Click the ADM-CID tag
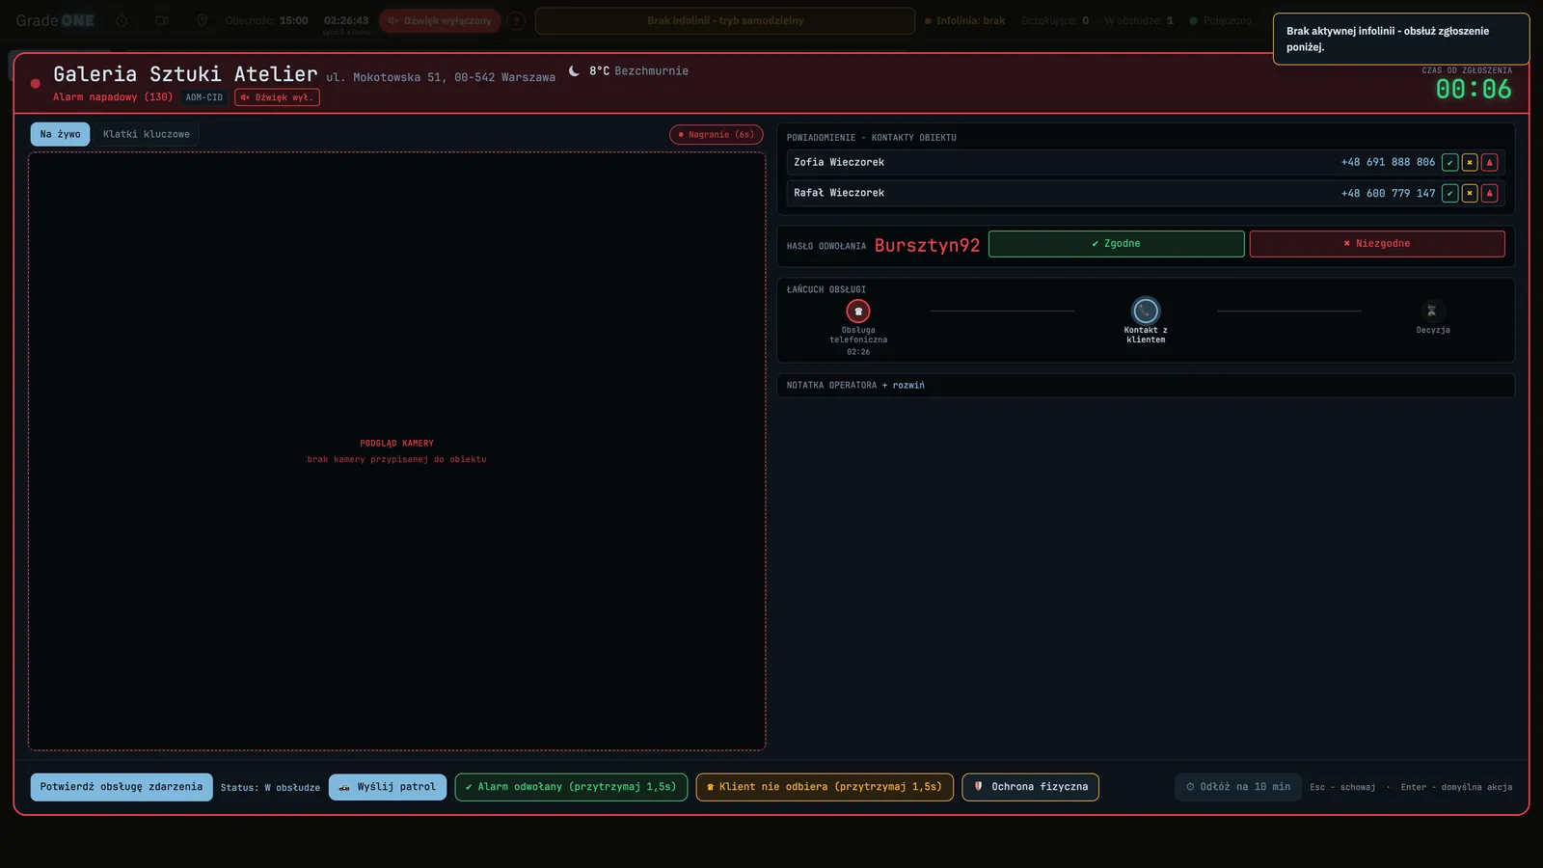 click(x=204, y=97)
